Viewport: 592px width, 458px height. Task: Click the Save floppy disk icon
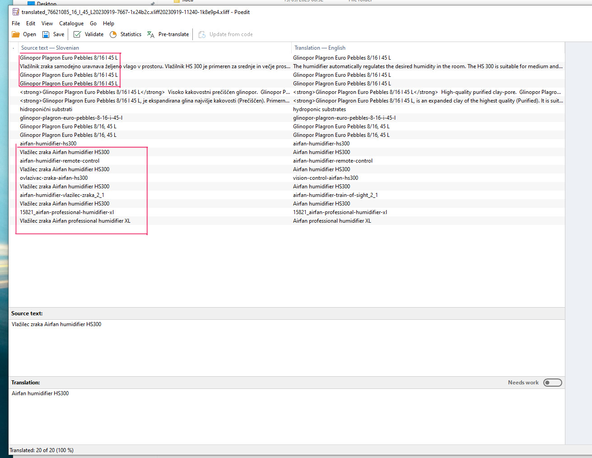(x=46, y=34)
